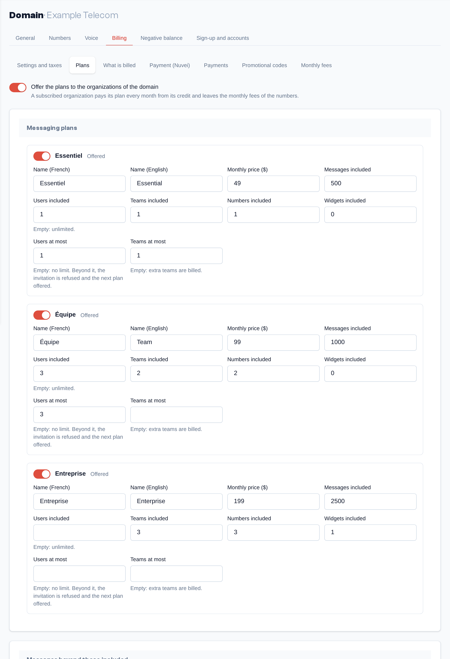Click Entreprise Widgets included field showing 1

click(x=370, y=532)
